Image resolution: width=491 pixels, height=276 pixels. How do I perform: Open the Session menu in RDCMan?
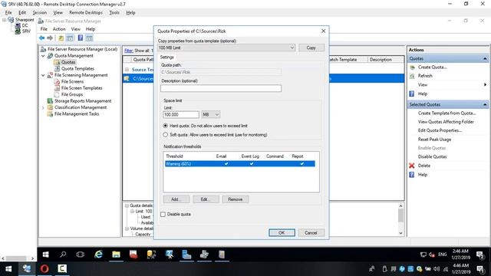pos(40,12)
